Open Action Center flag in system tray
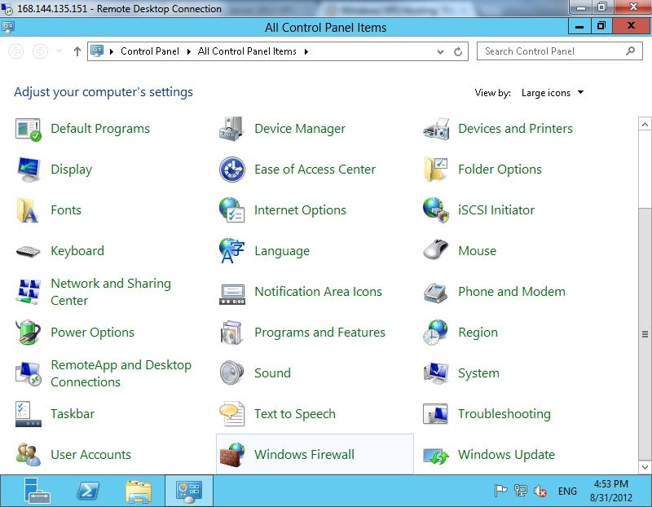Image resolution: width=652 pixels, height=507 pixels. (500, 492)
